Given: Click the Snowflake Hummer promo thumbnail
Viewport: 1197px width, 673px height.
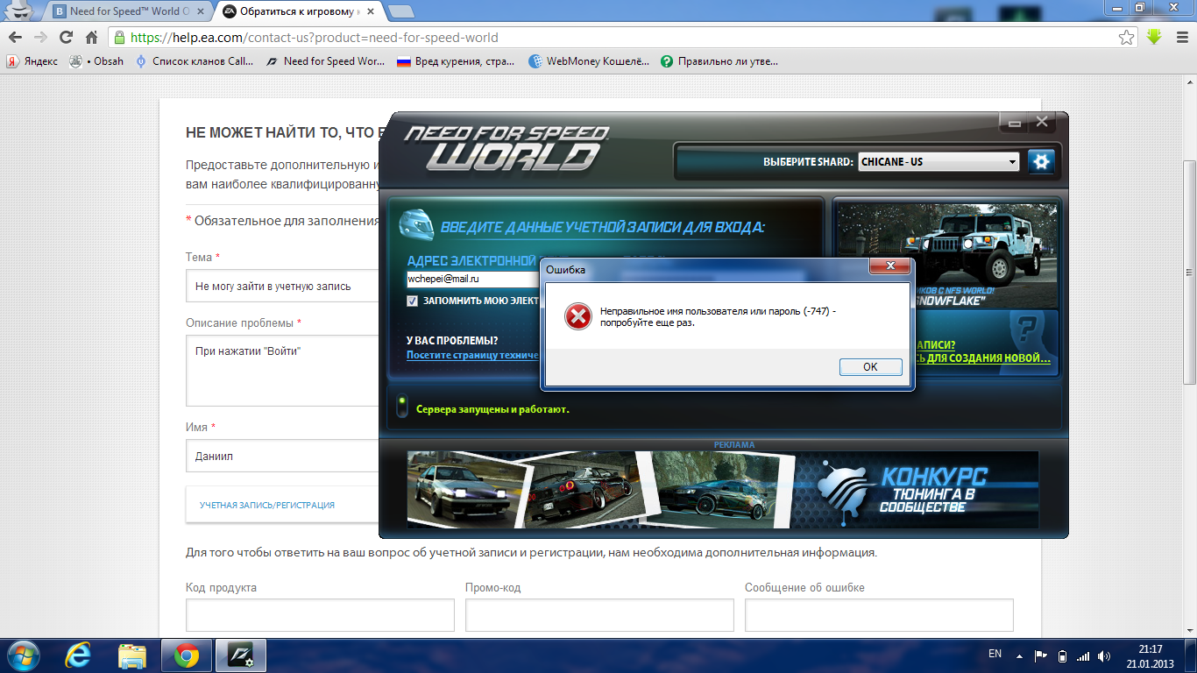Looking at the screenshot, I should pos(946,254).
